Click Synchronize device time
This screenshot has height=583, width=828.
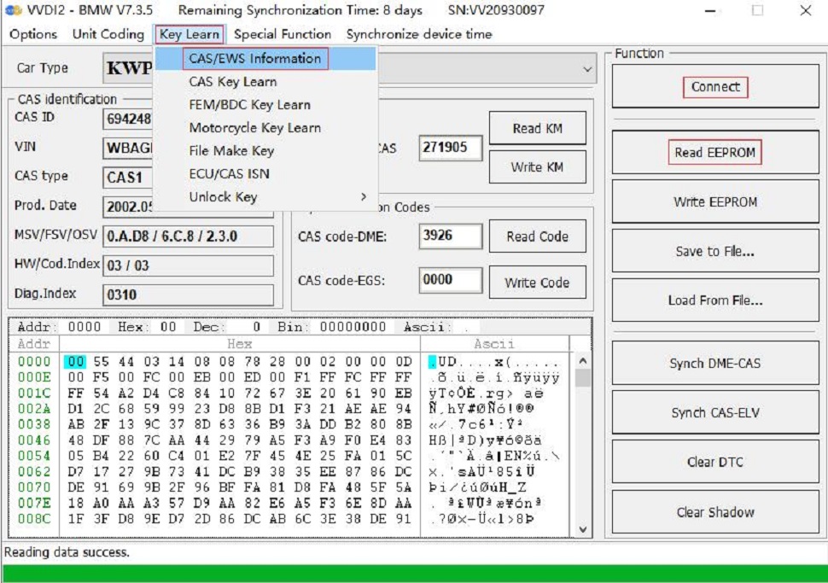tap(417, 35)
